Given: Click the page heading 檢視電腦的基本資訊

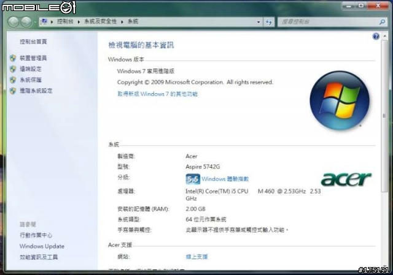Looking at the screenshot, I should (141, 45).
